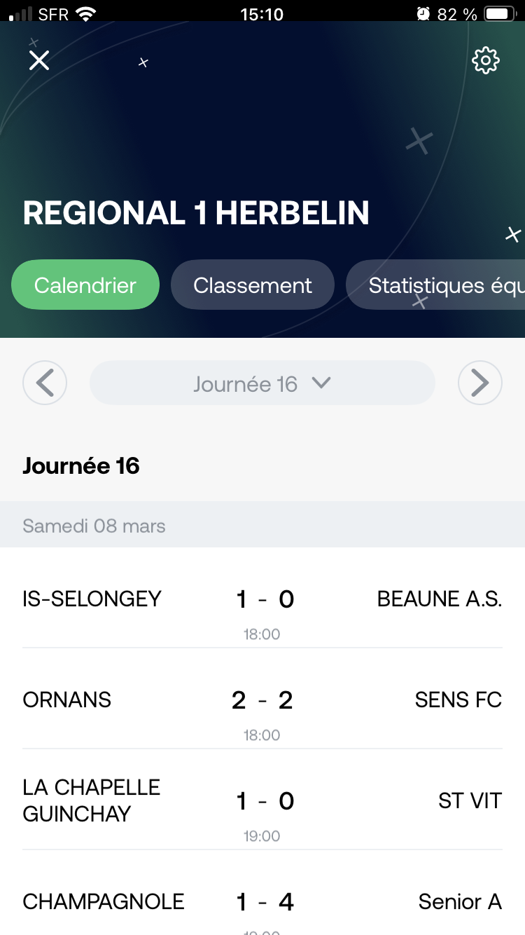Open settings with the gear icon
Screen dimensions: 525x935
coord(486,60)
